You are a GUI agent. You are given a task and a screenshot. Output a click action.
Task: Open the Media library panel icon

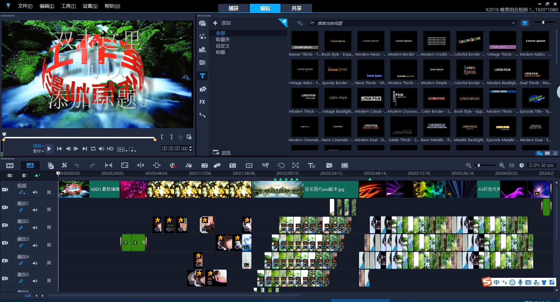coord(202,23)
